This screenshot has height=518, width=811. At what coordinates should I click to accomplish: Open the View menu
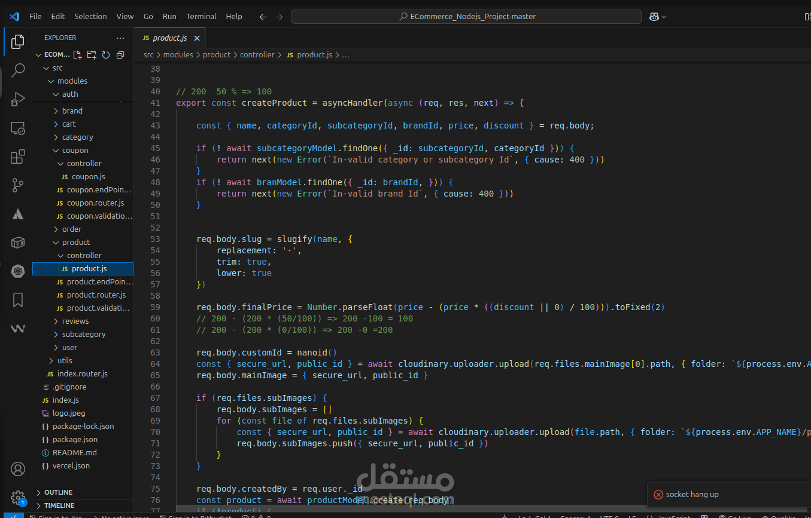click(x=125, y=17)
